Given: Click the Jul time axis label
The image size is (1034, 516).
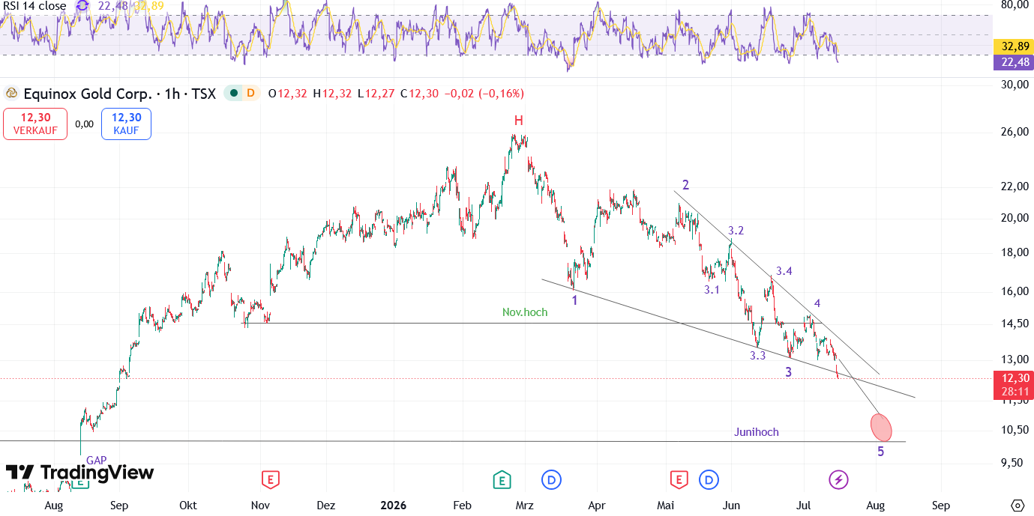Looking at the screenshot, I should tap(804, 506).
